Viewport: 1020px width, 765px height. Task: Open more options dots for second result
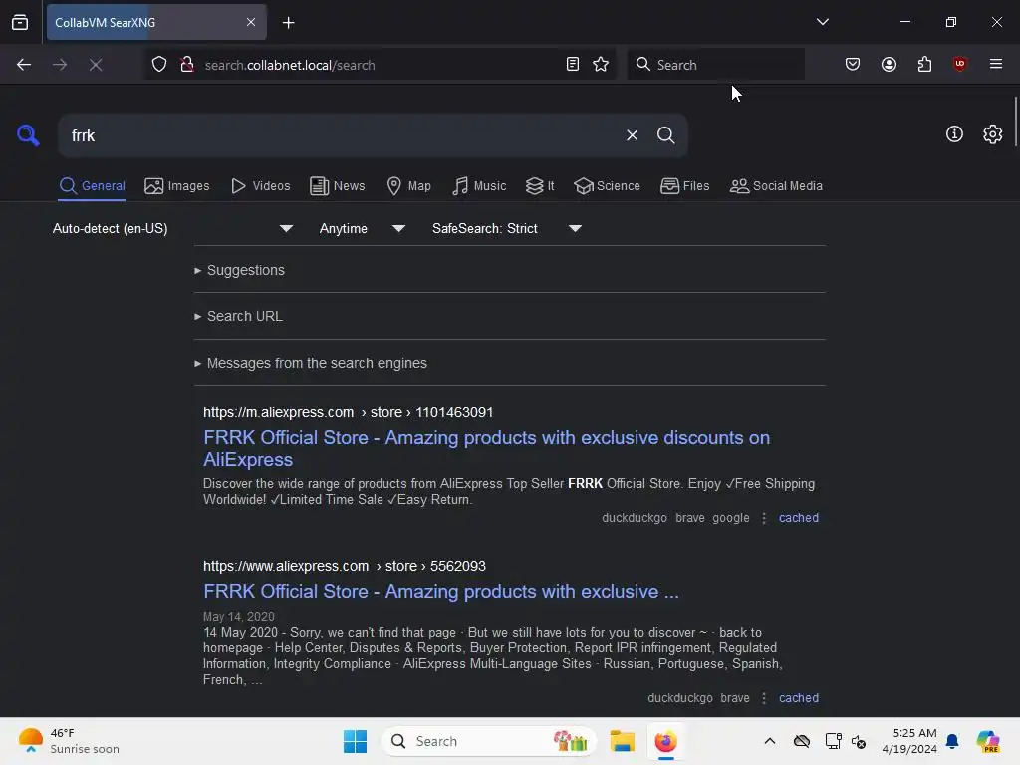[x=764, y=698]
